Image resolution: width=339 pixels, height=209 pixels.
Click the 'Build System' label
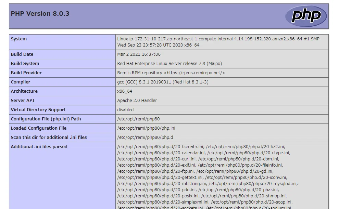(25, 64)
